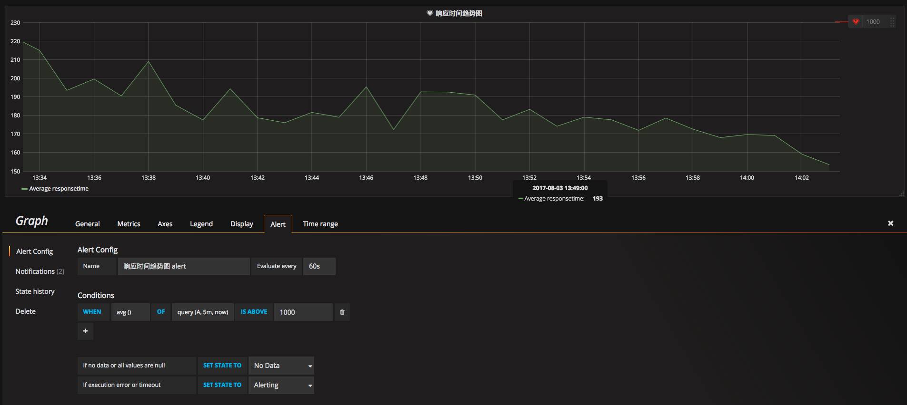Toggle Average responsetime legend series
This screenshot has width=907, height=405.
pyautogui.click(x=59, y=189)
